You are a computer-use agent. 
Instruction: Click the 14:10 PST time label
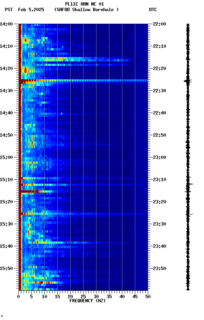coord(6,46)
